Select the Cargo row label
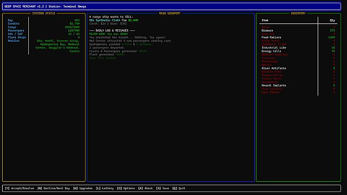The image size is (347, 195). pos(12,27)
